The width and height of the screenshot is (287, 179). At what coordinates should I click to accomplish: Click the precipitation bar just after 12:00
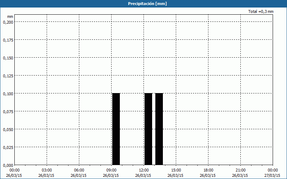pyautogui.click(x=148, y=129)
